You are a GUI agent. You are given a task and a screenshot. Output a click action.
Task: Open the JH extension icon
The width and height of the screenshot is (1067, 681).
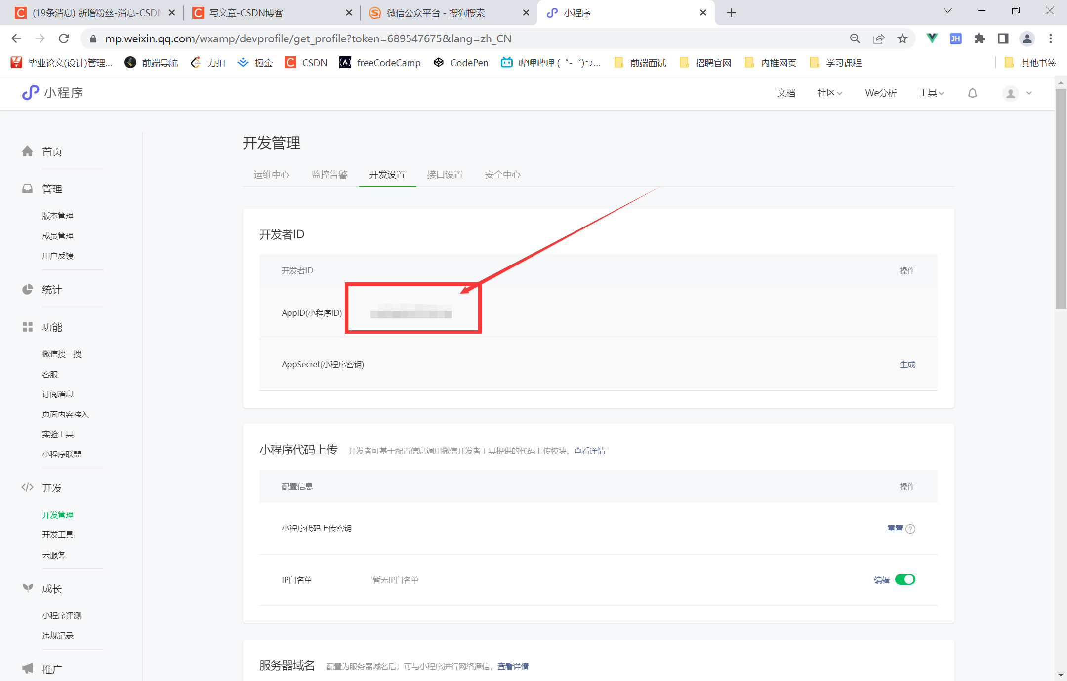(x=956, y=38)
